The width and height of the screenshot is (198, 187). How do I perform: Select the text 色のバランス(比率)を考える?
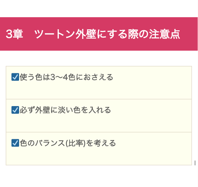pyautogui.click(x=68, y=143)
